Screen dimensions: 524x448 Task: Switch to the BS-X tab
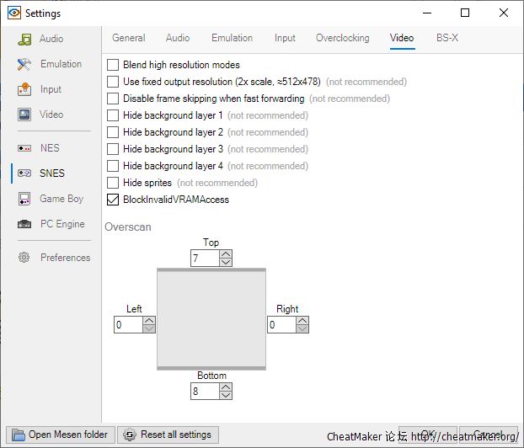(x=447, y=38)
